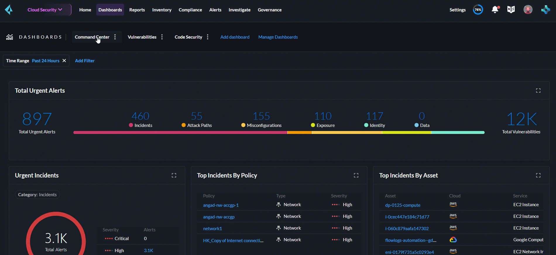Click the AWS icon for dp-0125-compute
Viewport: 556px width, 255px height.
coord(453,204)
